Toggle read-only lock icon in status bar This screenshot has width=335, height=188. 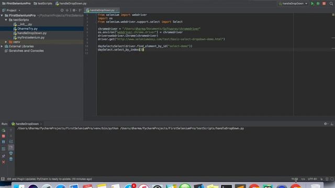(x=321, y=179)
